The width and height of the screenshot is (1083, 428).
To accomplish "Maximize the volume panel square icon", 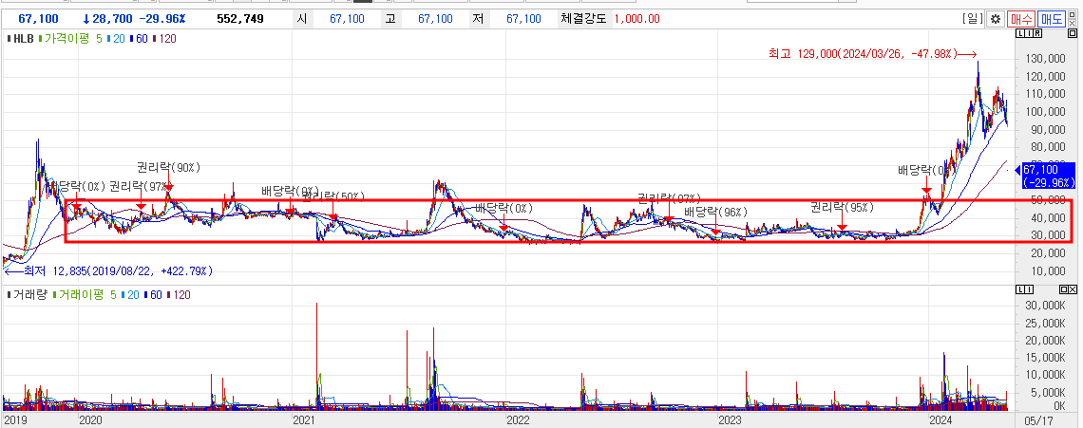I will click(1064, 289).
